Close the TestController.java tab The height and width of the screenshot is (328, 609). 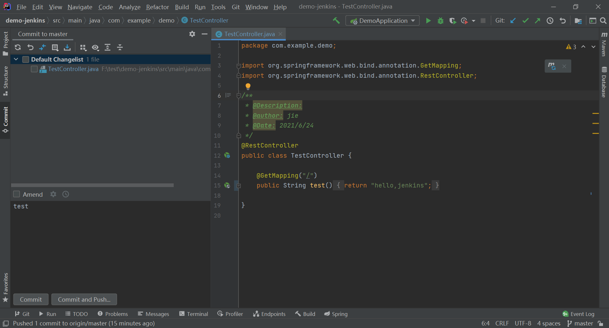(x=280, y=34)
